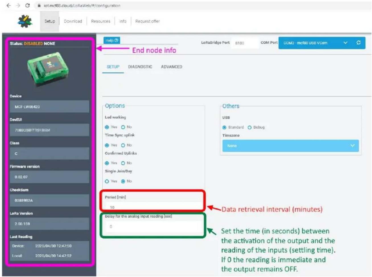Screen dimensions: 372x277
Task: Select Yes for Confirmed Uplinks
Action: (x=107, y=163)
